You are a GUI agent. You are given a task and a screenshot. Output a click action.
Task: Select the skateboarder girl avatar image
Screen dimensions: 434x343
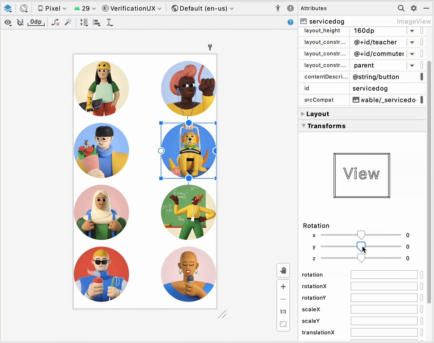(x=101, y=89)
